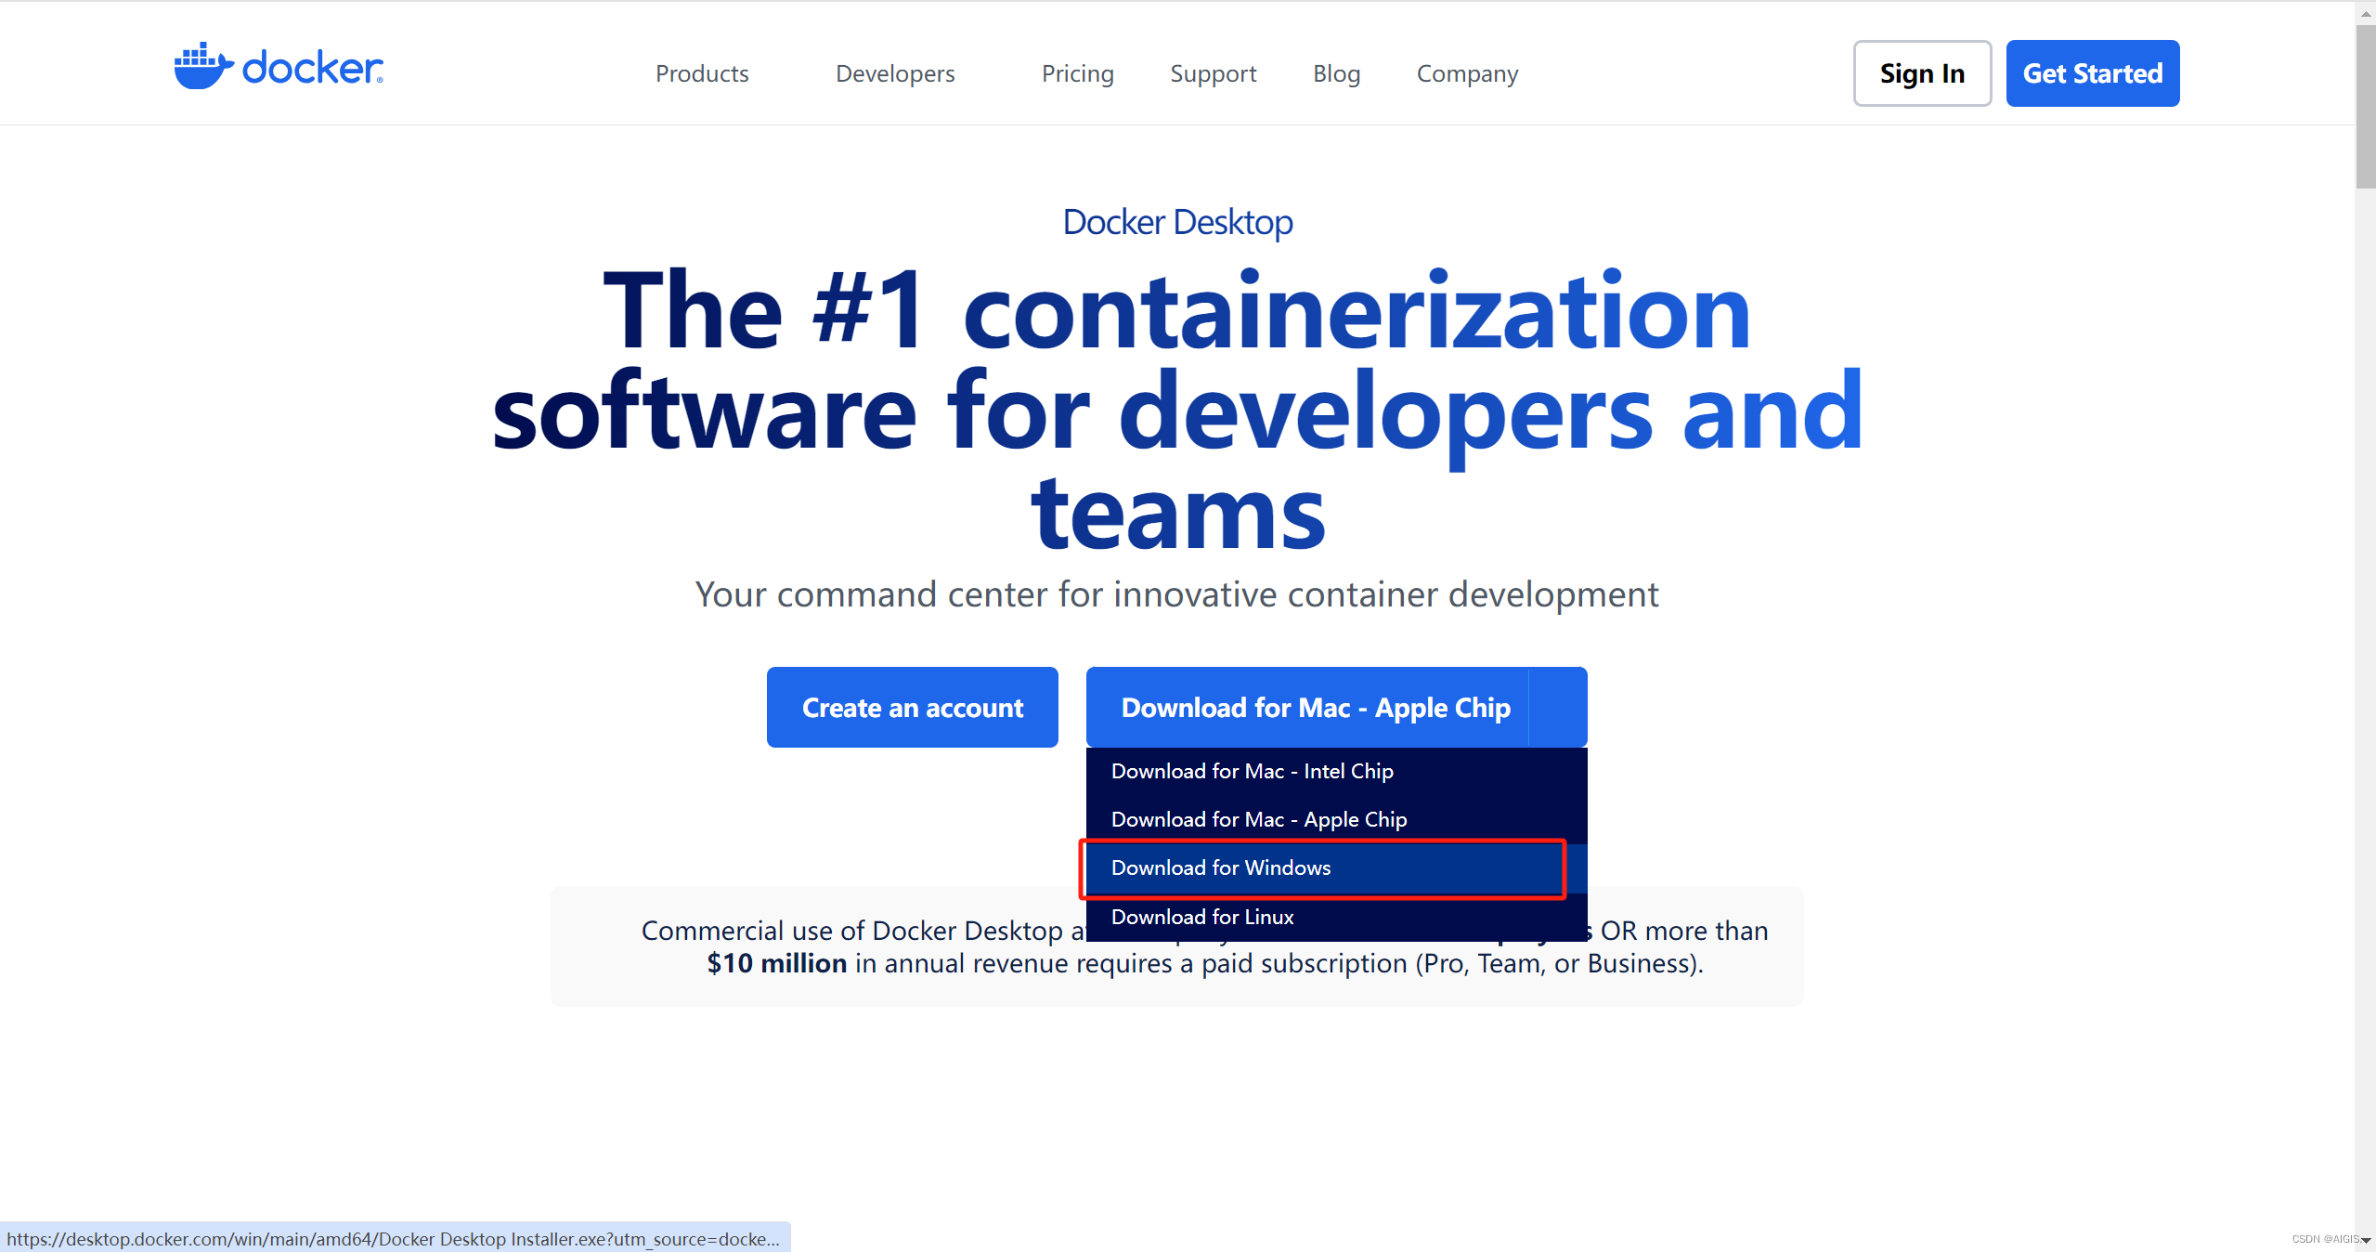Click the Docker whale logo
This screenshot has width=2376, height=1252.
tap(279, 66)
